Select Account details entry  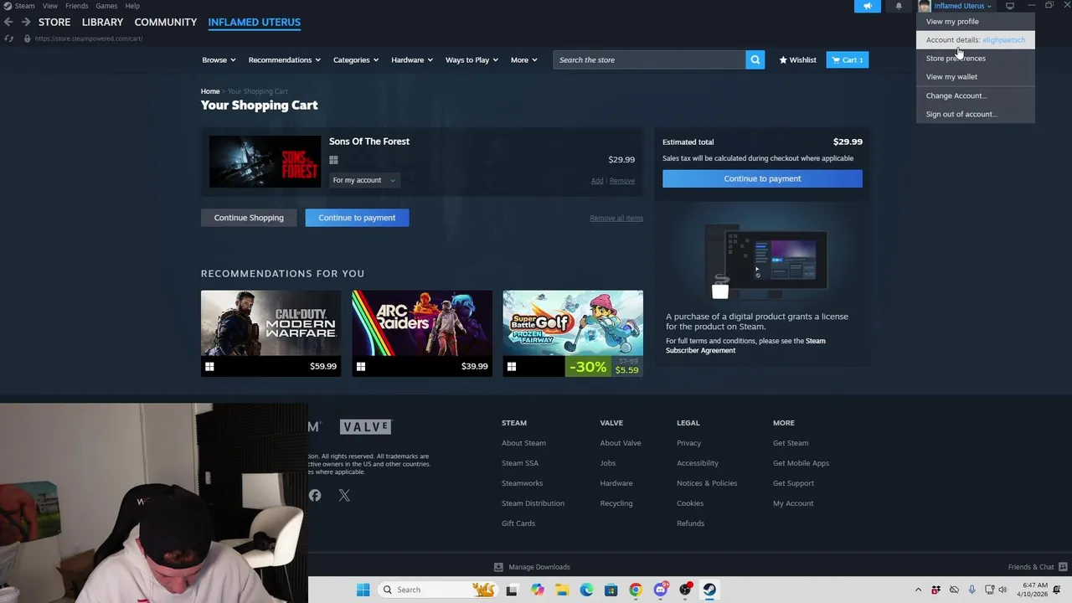(x=976, y=40)
